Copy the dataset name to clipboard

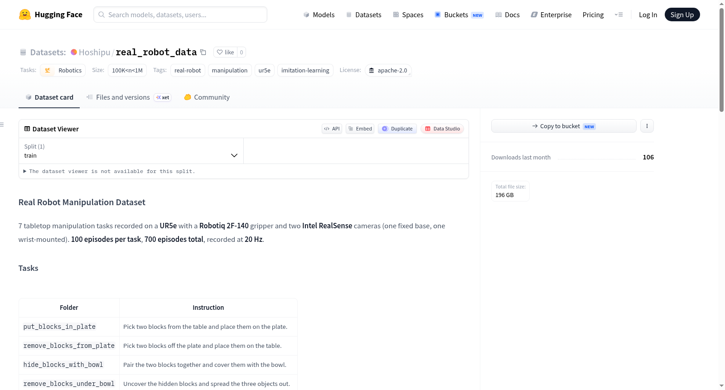point(203,52)
